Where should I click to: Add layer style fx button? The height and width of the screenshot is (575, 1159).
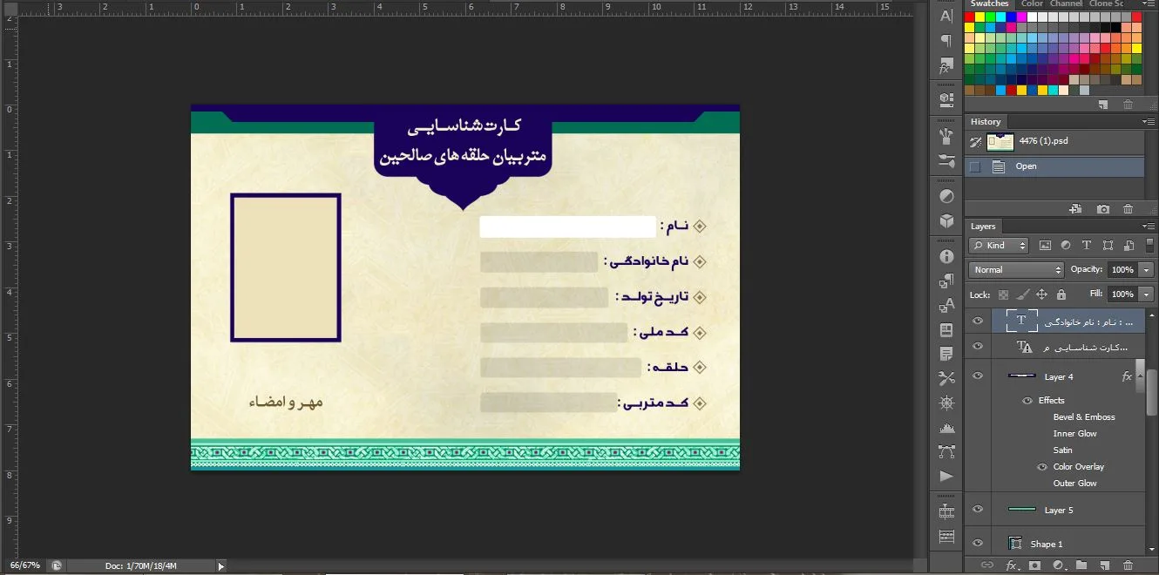1012,565
